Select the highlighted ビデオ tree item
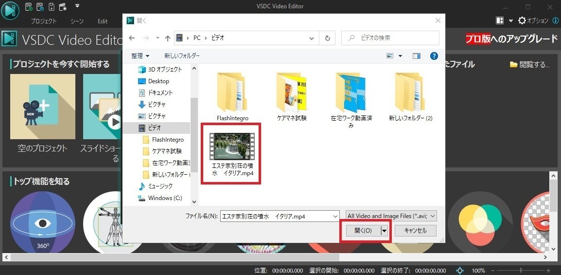The image size is (561, 275). pyautogui.click(x=157, y=128)
